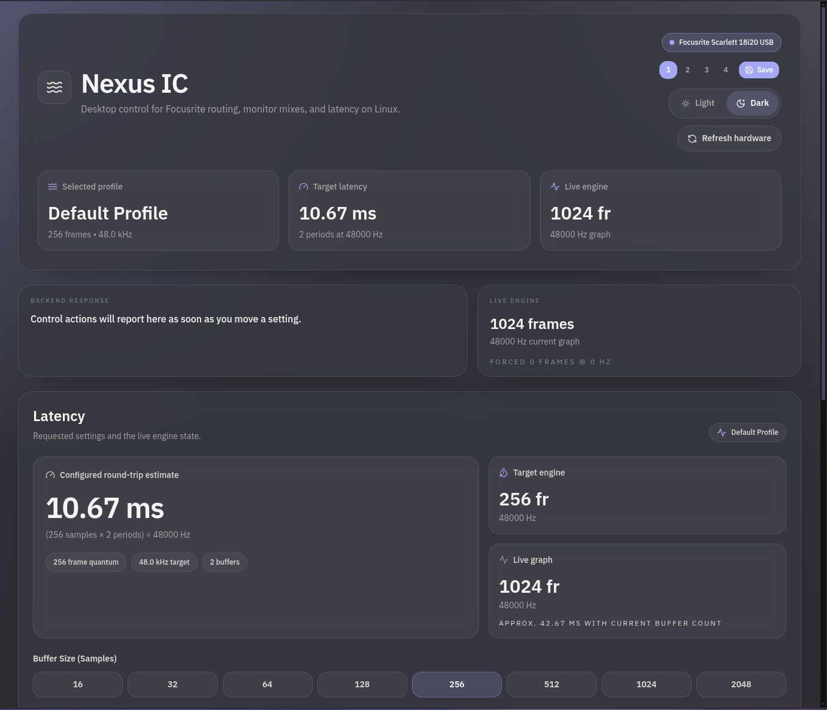Click the status dot in Focusrite device badge
827x710 pixels.
(672, 42)
